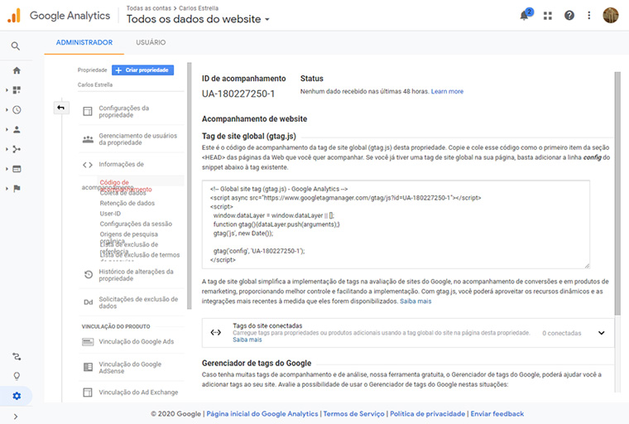The width and height of the screenshot is (629, 424).
Task: Open the Realtime clock icon
Action: click(17, 109)
